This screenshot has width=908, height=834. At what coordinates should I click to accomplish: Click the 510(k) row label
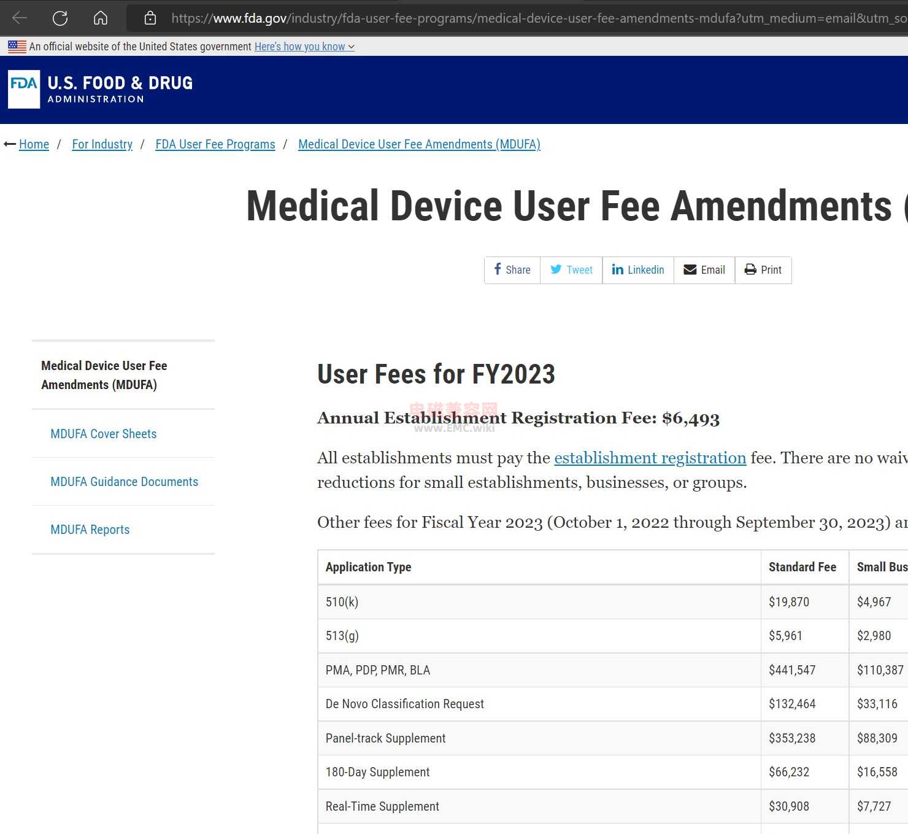[x=342, y=602]
